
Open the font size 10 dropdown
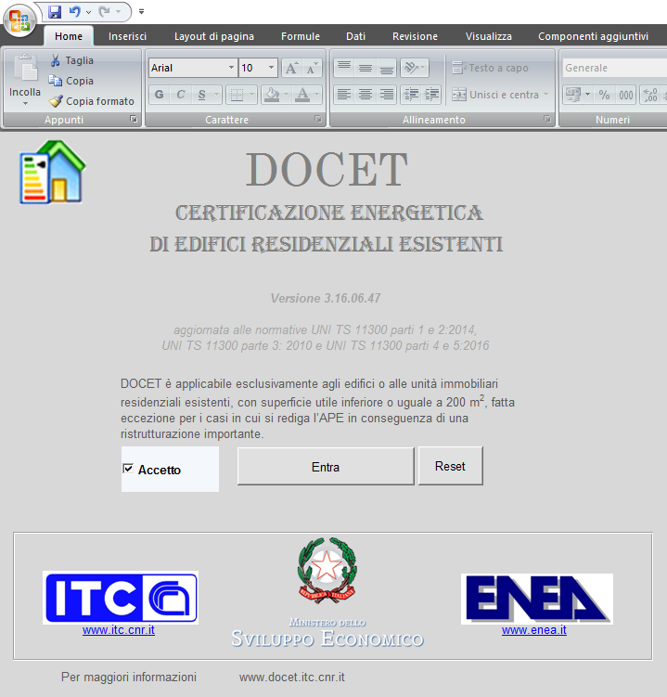click(x=271, y=68)
